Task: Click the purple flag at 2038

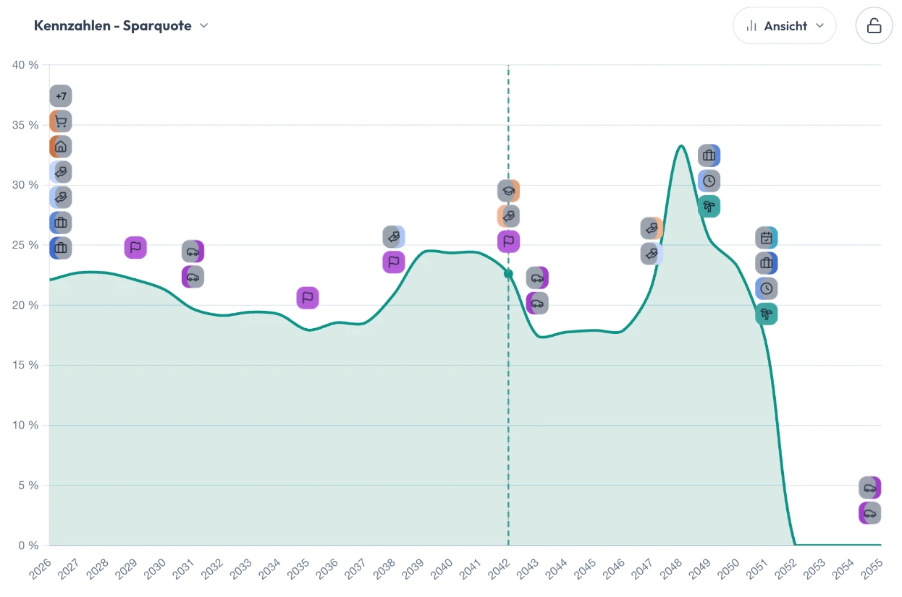Action: click(394, 262)
